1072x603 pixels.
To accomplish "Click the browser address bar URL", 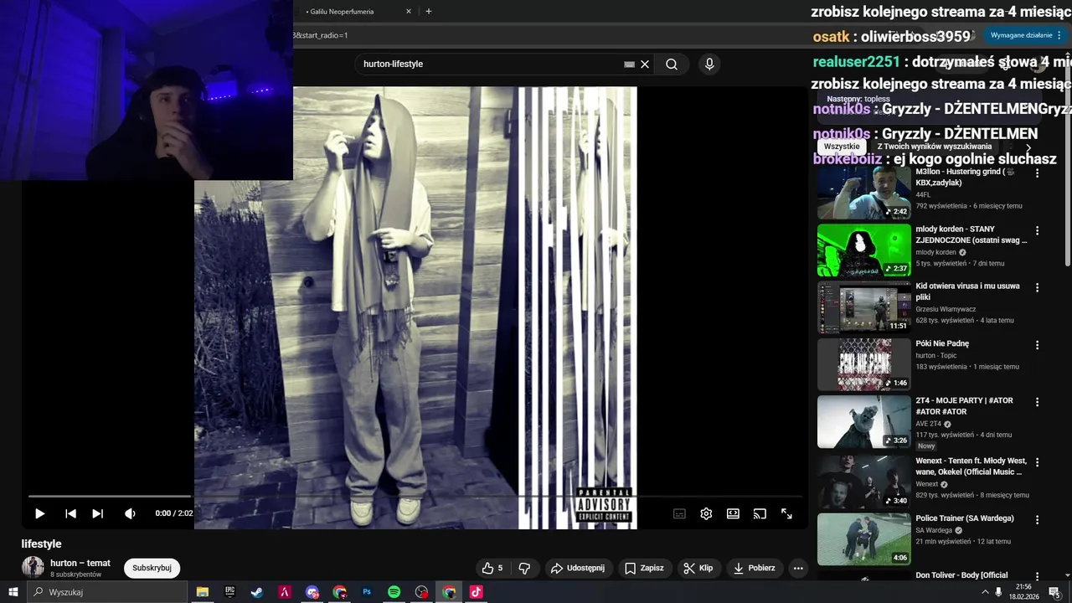I will (x=321, y=35).
